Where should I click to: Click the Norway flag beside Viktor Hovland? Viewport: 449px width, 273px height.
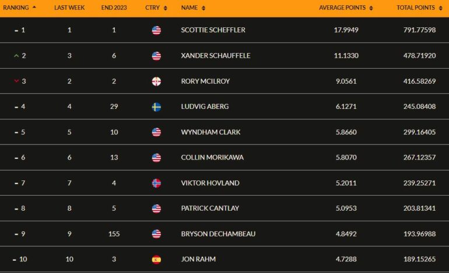(156, 183)
